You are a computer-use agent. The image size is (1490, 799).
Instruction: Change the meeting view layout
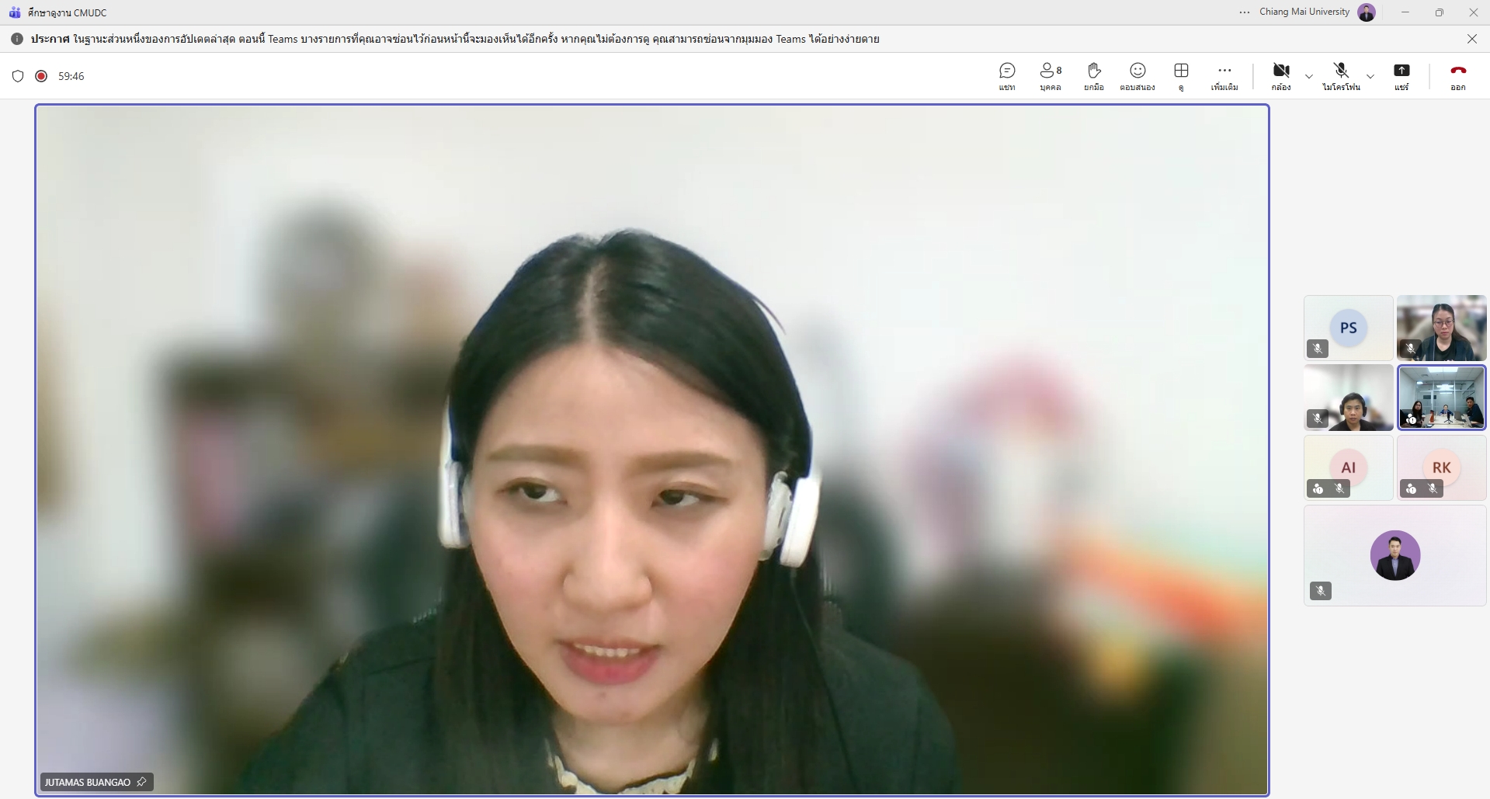pyautogui.click(x=1181, y=76)
